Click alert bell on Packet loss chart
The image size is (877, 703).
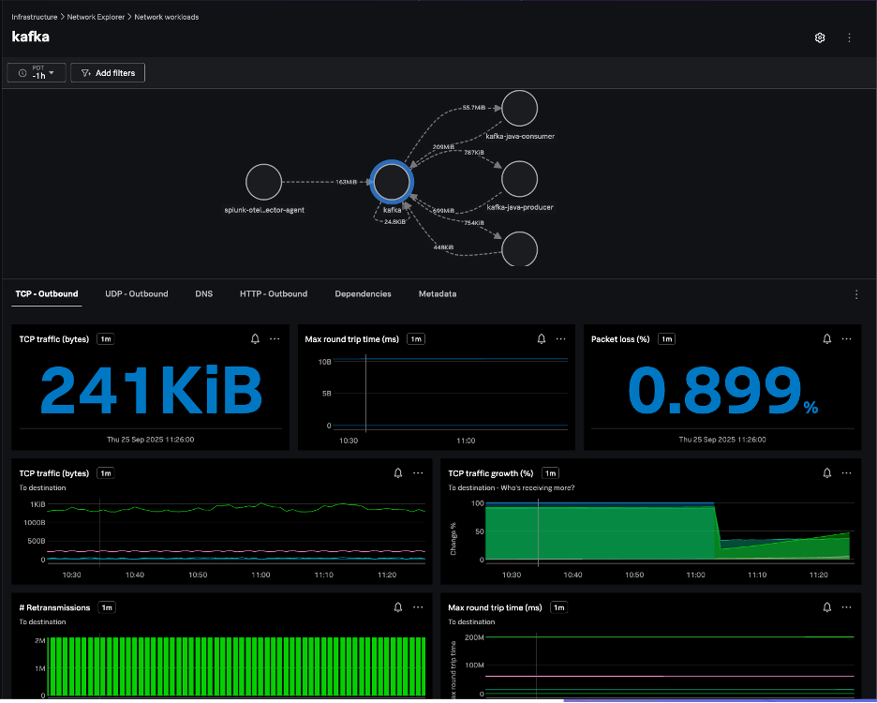[x=827, y=339]
